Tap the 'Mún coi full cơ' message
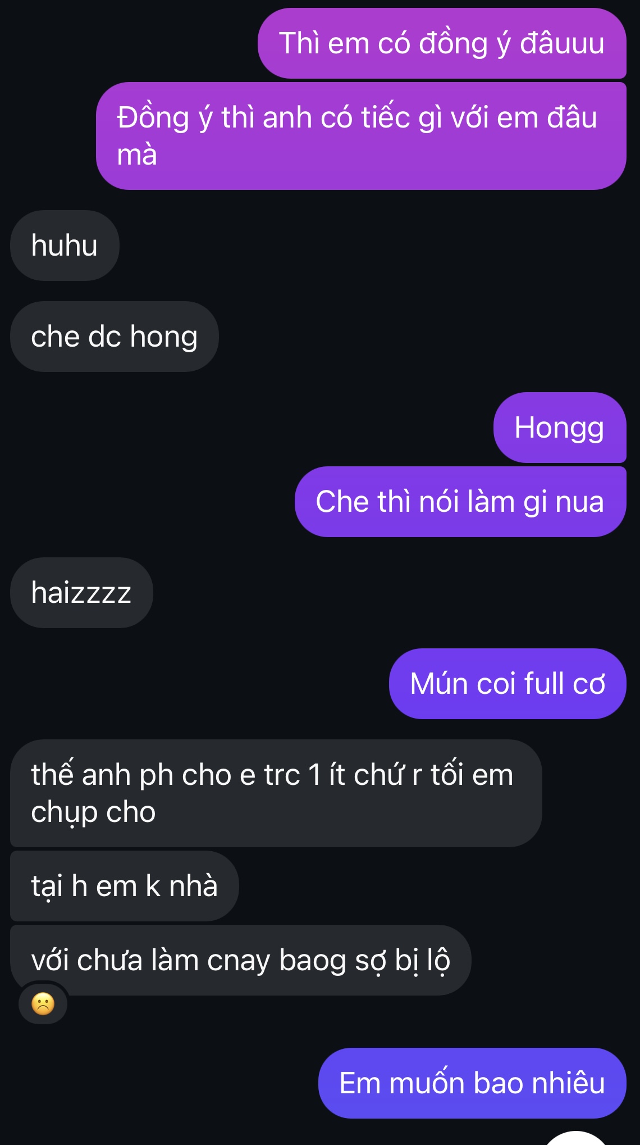Screen dimensions: 640x1145 [508, 684]
